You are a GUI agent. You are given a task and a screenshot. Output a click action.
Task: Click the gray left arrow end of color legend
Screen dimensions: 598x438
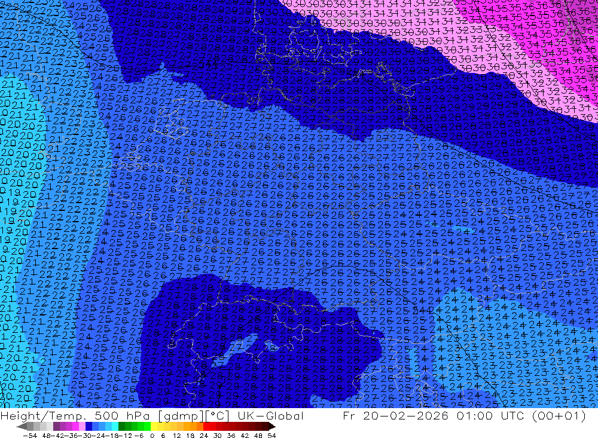[x=22, y=427]
